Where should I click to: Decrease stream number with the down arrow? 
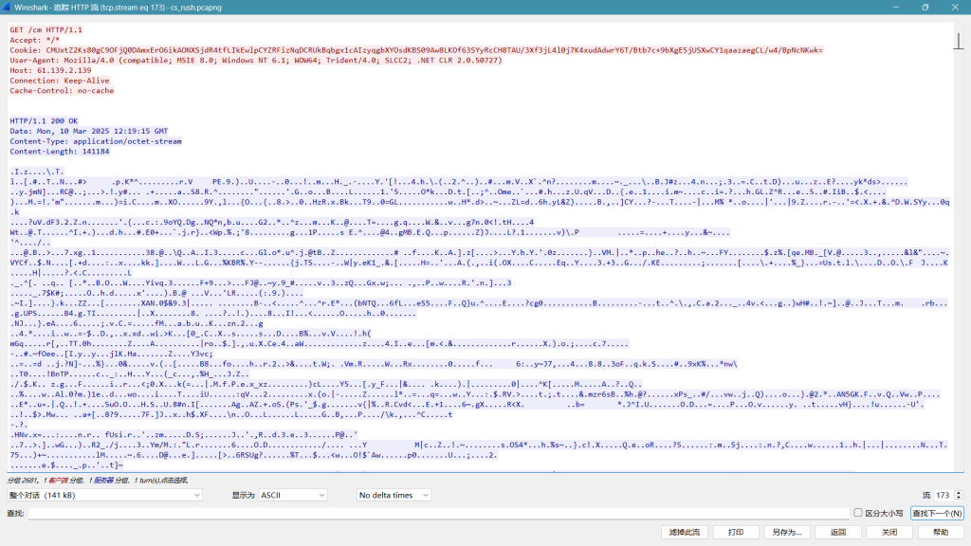pos(959,499)
